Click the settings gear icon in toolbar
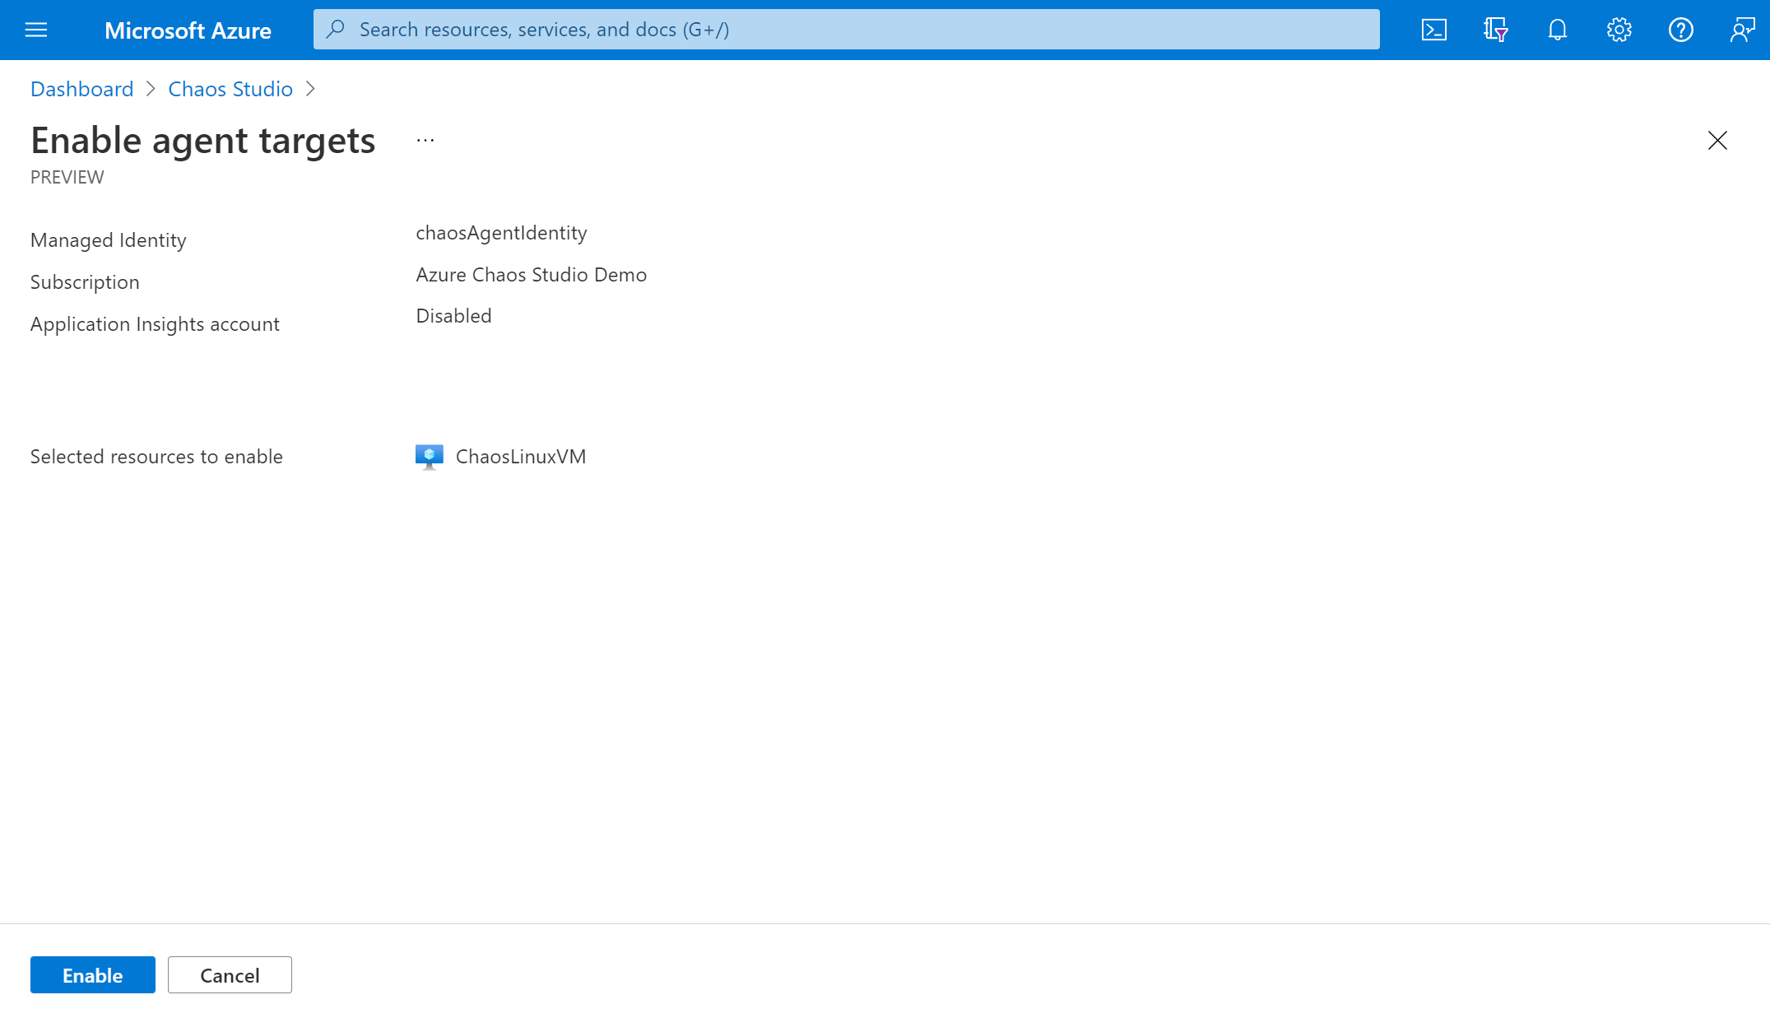This screenshot has width=1770, height=1018. point(1619,29)
